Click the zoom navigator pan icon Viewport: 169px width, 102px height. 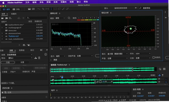tap(160, 69)
